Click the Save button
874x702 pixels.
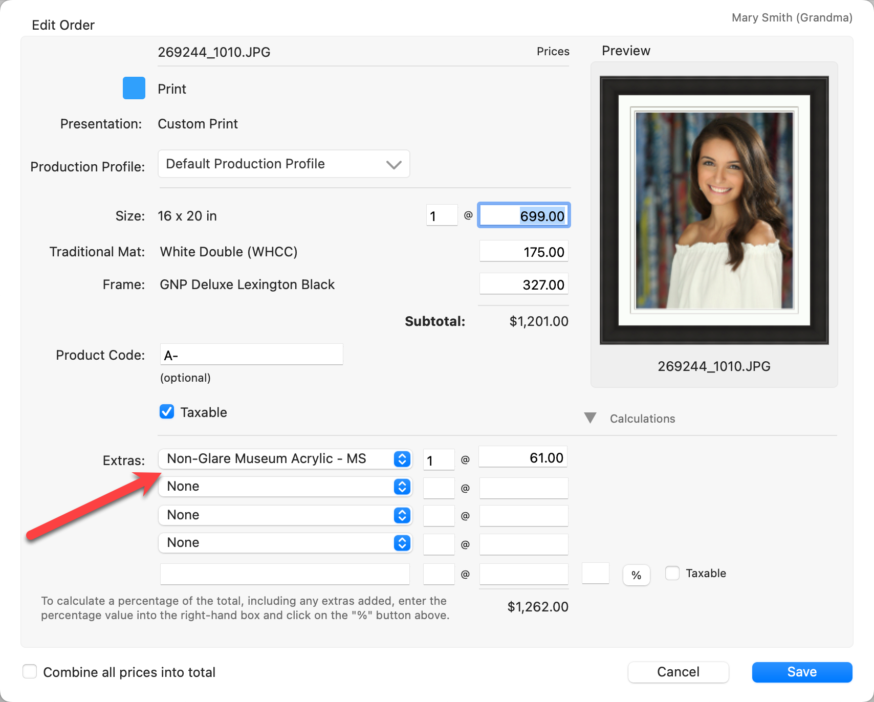[802, 672]
